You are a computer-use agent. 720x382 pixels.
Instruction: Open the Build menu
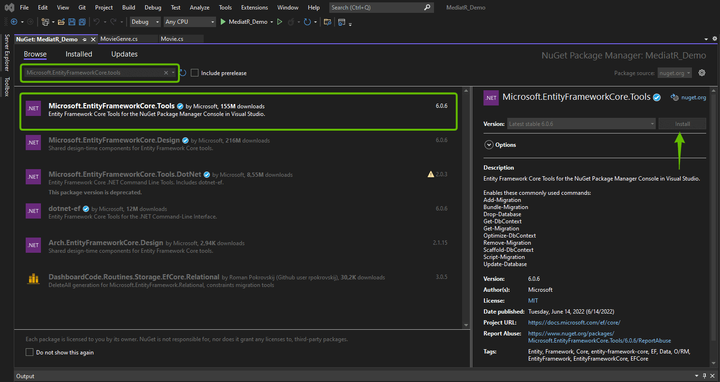click(128, 8)
